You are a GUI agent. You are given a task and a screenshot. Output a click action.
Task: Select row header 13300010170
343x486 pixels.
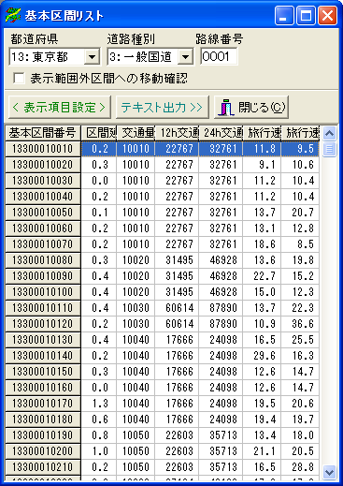(x=43, y=404)
